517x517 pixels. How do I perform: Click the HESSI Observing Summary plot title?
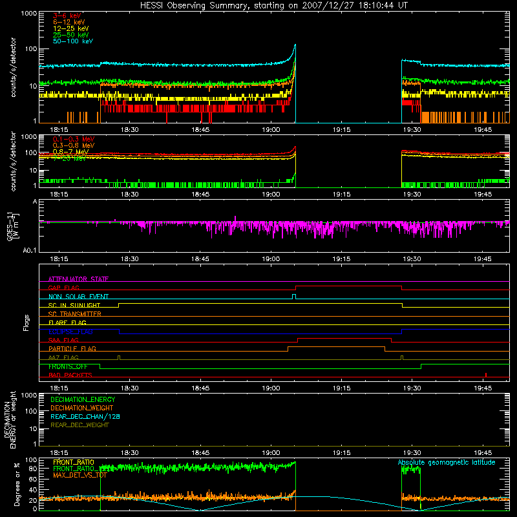tap(274, 6)
